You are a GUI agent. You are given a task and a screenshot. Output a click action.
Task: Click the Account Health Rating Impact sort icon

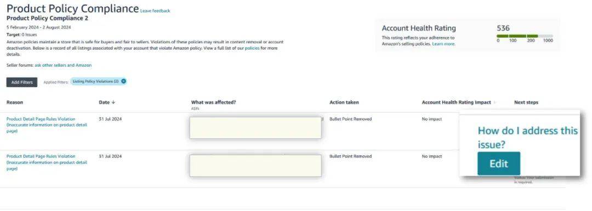(x=494, y=102)
